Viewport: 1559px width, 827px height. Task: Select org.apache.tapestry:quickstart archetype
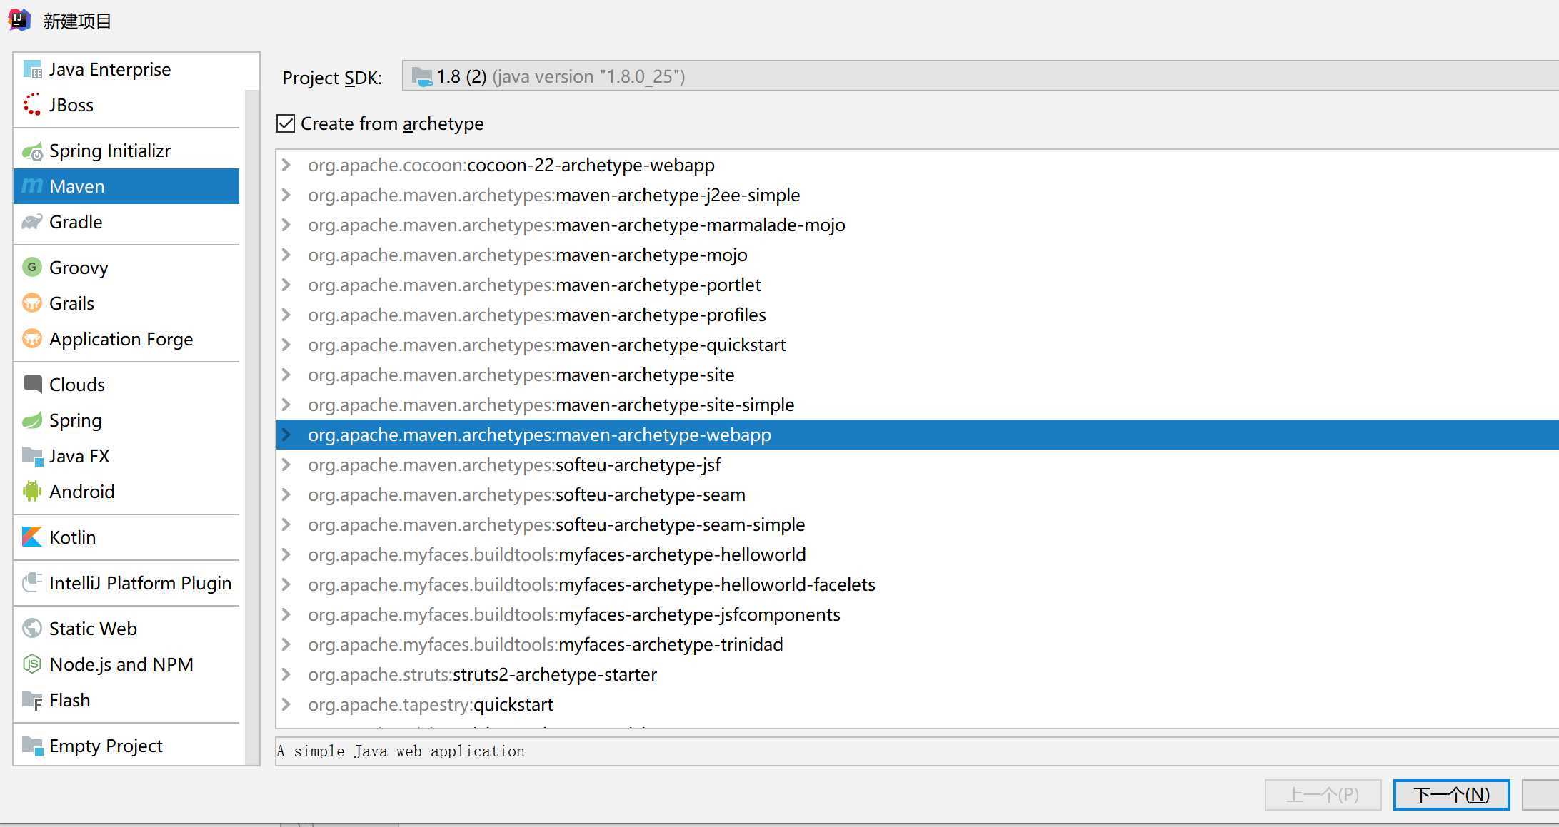coord(917,704)
